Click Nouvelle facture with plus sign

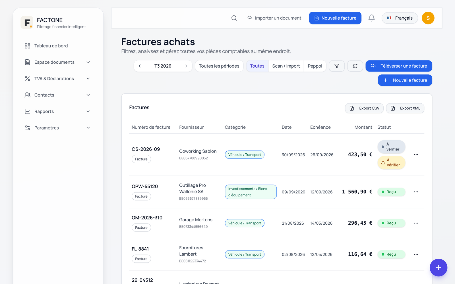[405, 80]
